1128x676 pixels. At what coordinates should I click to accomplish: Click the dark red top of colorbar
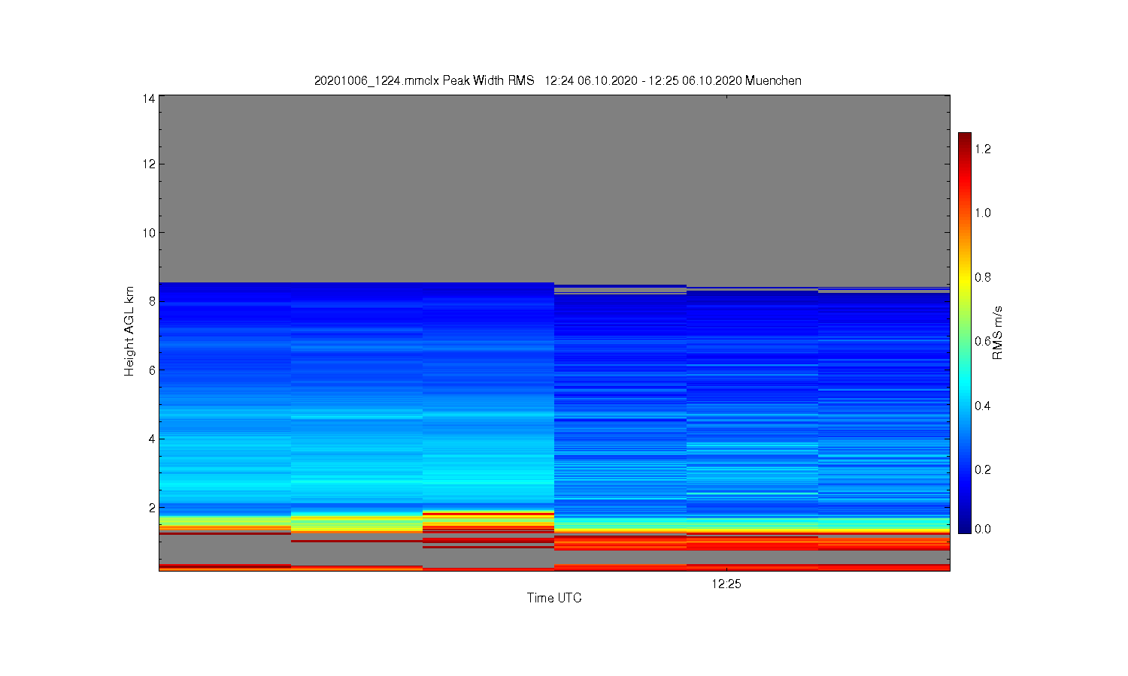[965, 140]
